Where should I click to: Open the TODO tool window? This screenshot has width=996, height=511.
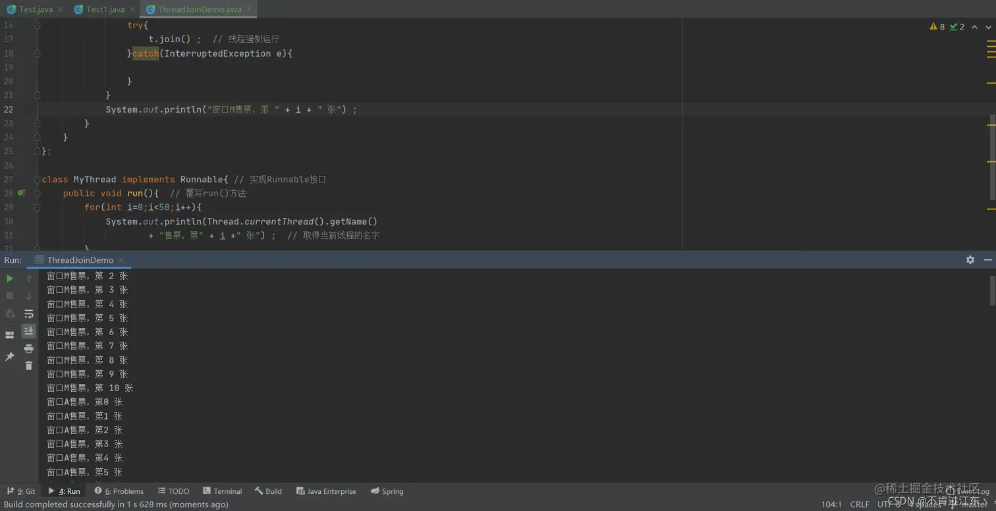[173, 491]
